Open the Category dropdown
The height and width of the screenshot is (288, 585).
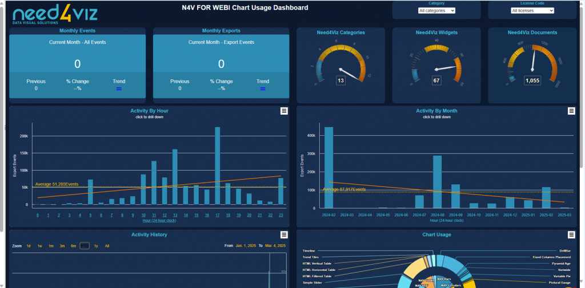point(436,10)
